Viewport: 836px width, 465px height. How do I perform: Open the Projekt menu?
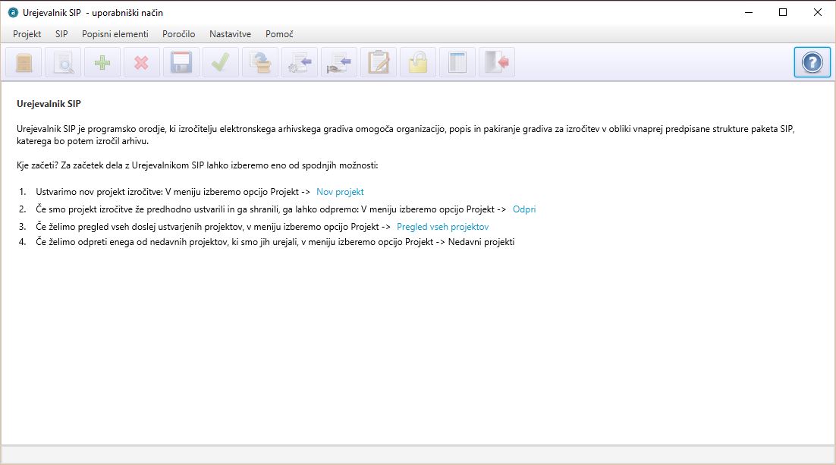[27, 34]
